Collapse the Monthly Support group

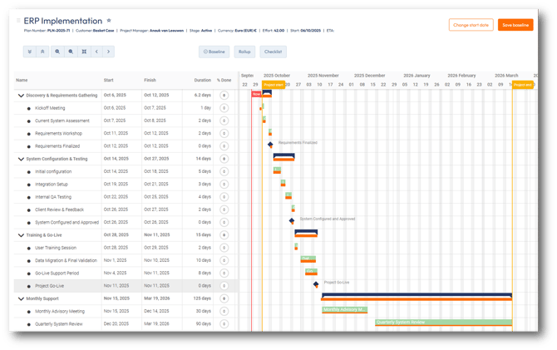click(22, 298)
